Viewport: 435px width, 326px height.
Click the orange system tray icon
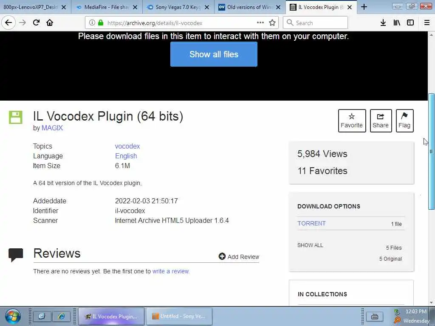pyautogui.click(x=397, y=320)
